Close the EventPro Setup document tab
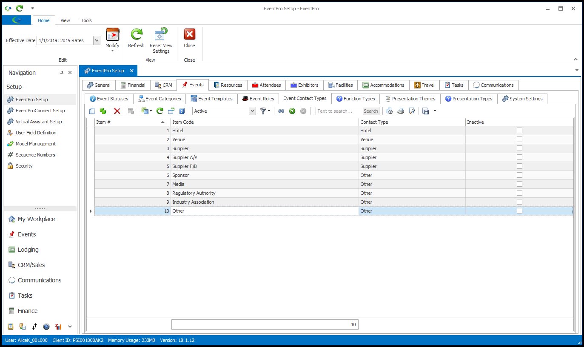The height and width of the screenshot is (347, 584). coord(131,71)
